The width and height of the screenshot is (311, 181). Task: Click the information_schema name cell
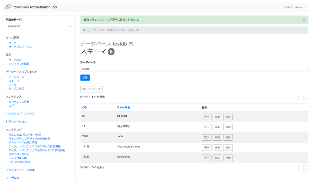click(128, 147)
